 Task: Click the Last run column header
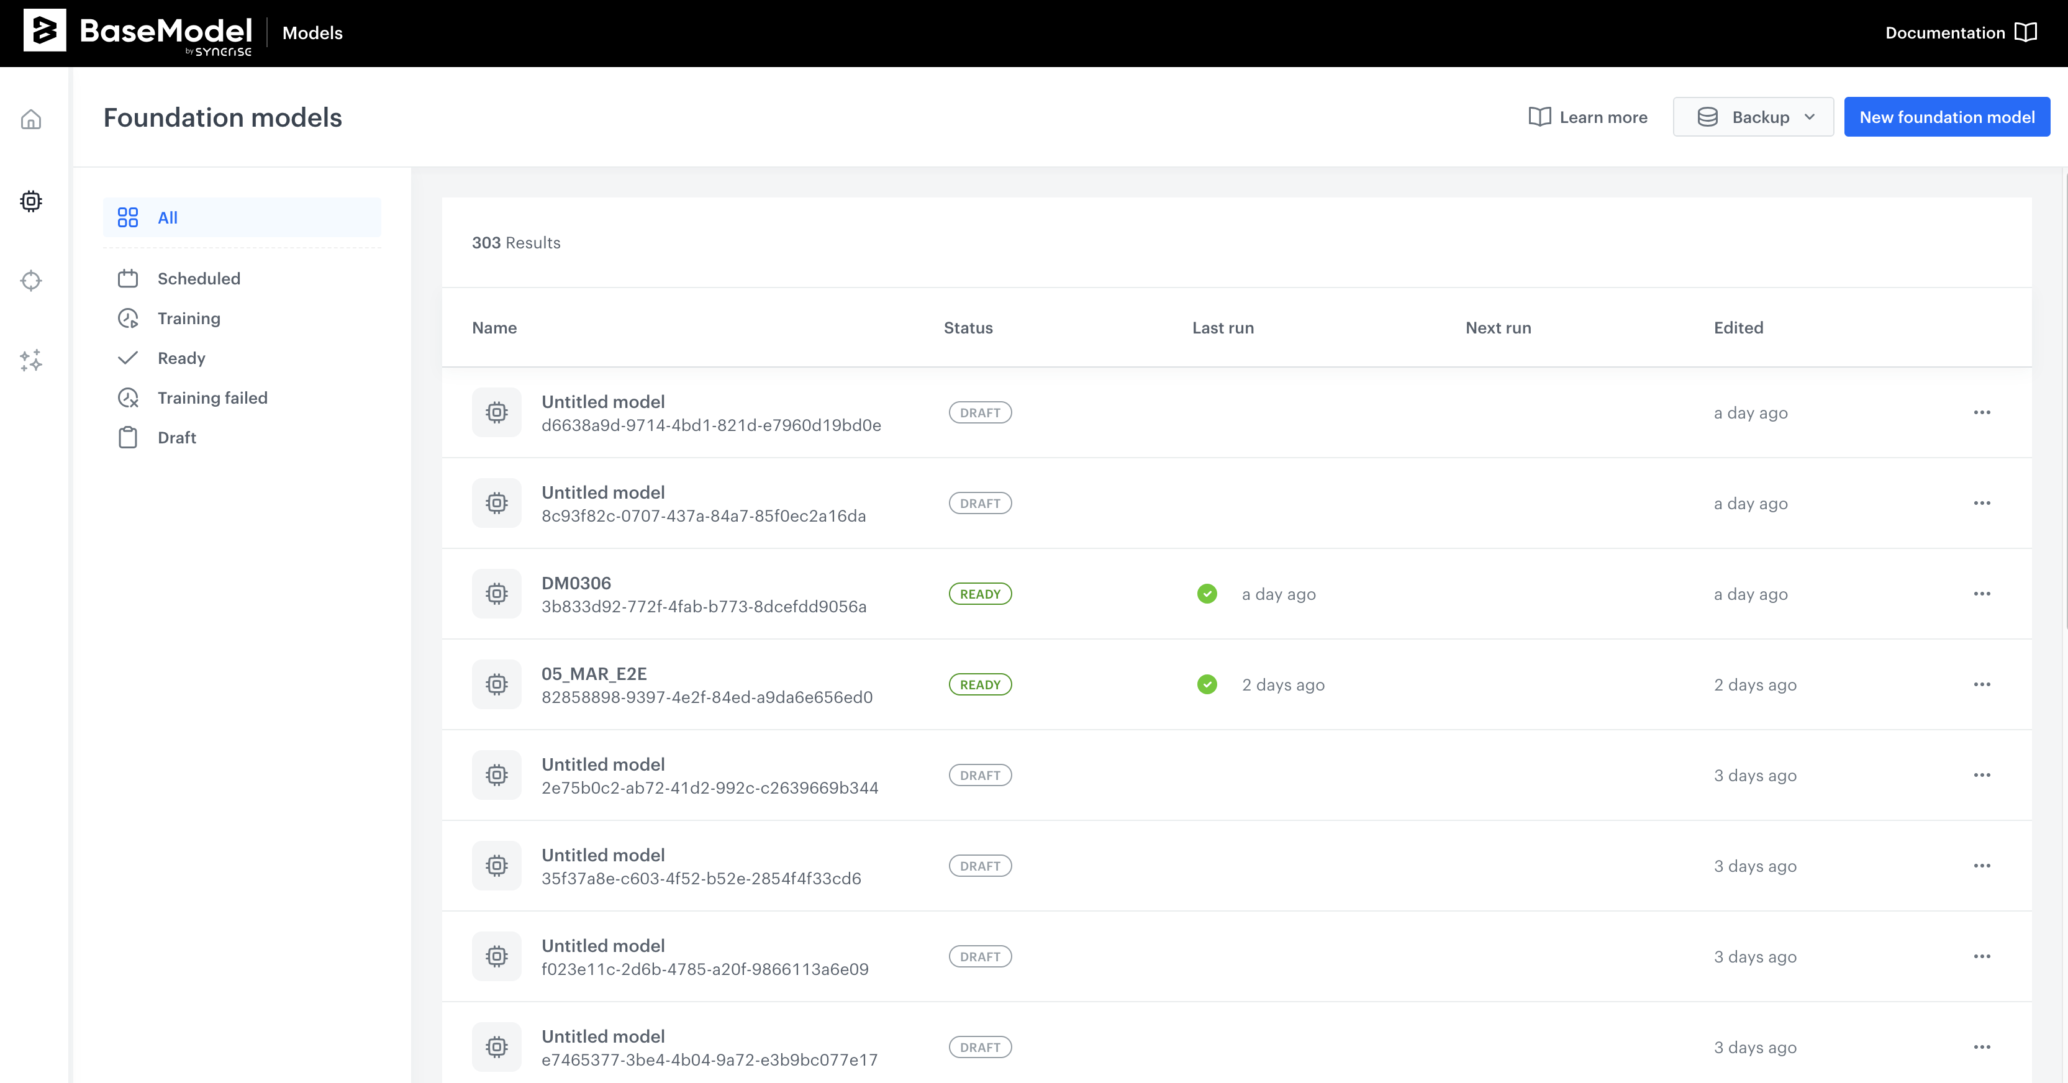(x=1223, y=327)
